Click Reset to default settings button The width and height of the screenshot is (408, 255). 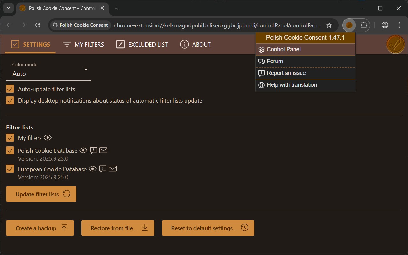click(x=208, y=228)
